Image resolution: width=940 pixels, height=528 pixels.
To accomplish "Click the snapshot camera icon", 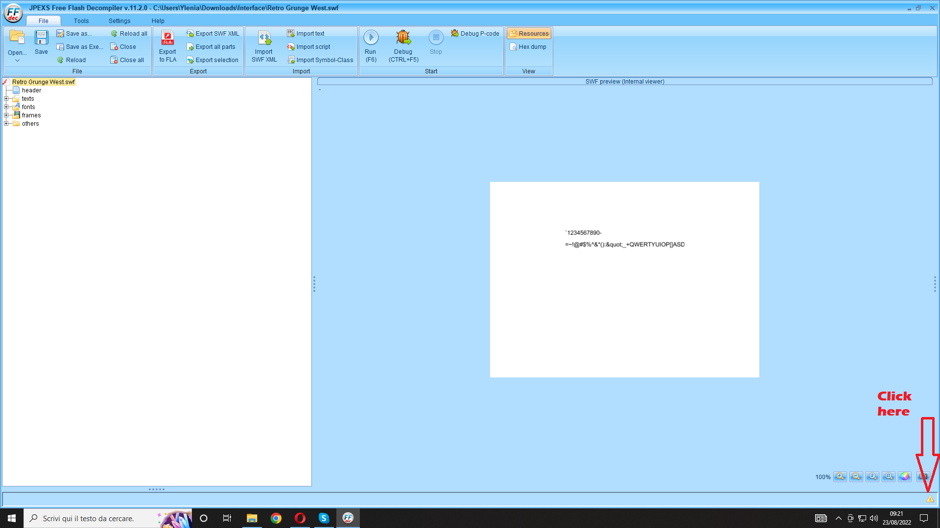I will click(x=923, y=477).
